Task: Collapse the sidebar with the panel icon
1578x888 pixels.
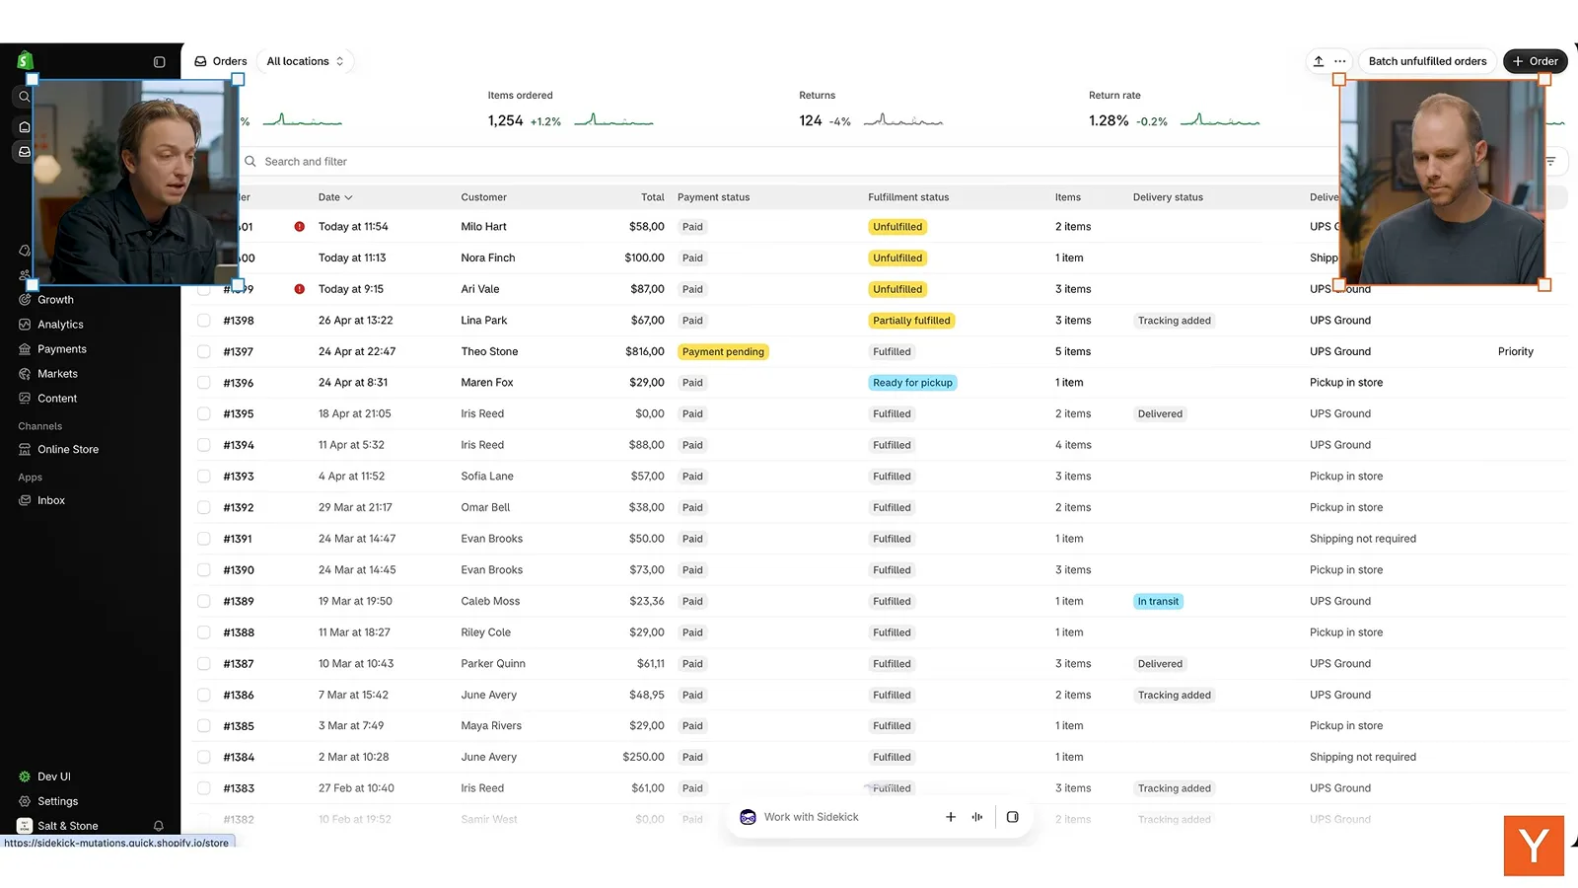Action: pyautogui.click(x=159, y=61)
